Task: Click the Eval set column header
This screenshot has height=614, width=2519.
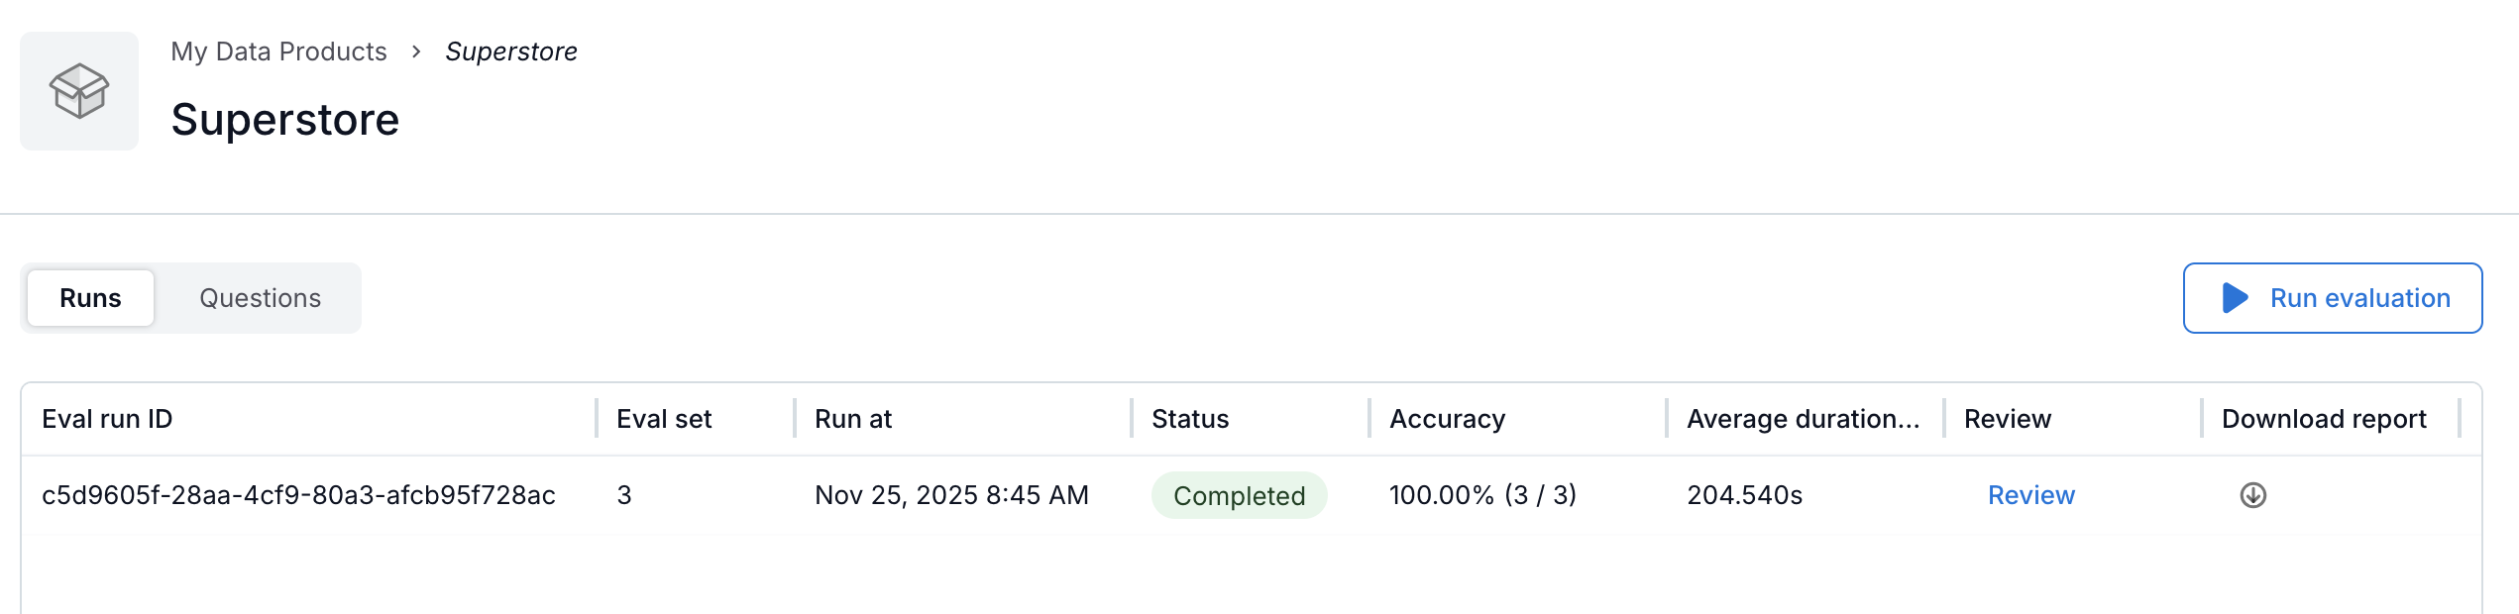Action: [x=664, y=419]
